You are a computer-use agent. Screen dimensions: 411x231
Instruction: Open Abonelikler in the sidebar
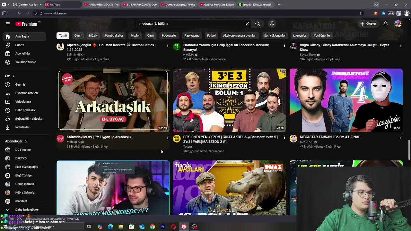[24, 54]
